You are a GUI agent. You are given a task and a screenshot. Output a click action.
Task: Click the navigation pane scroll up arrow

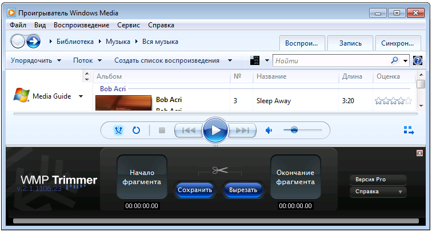coord(87,74)
